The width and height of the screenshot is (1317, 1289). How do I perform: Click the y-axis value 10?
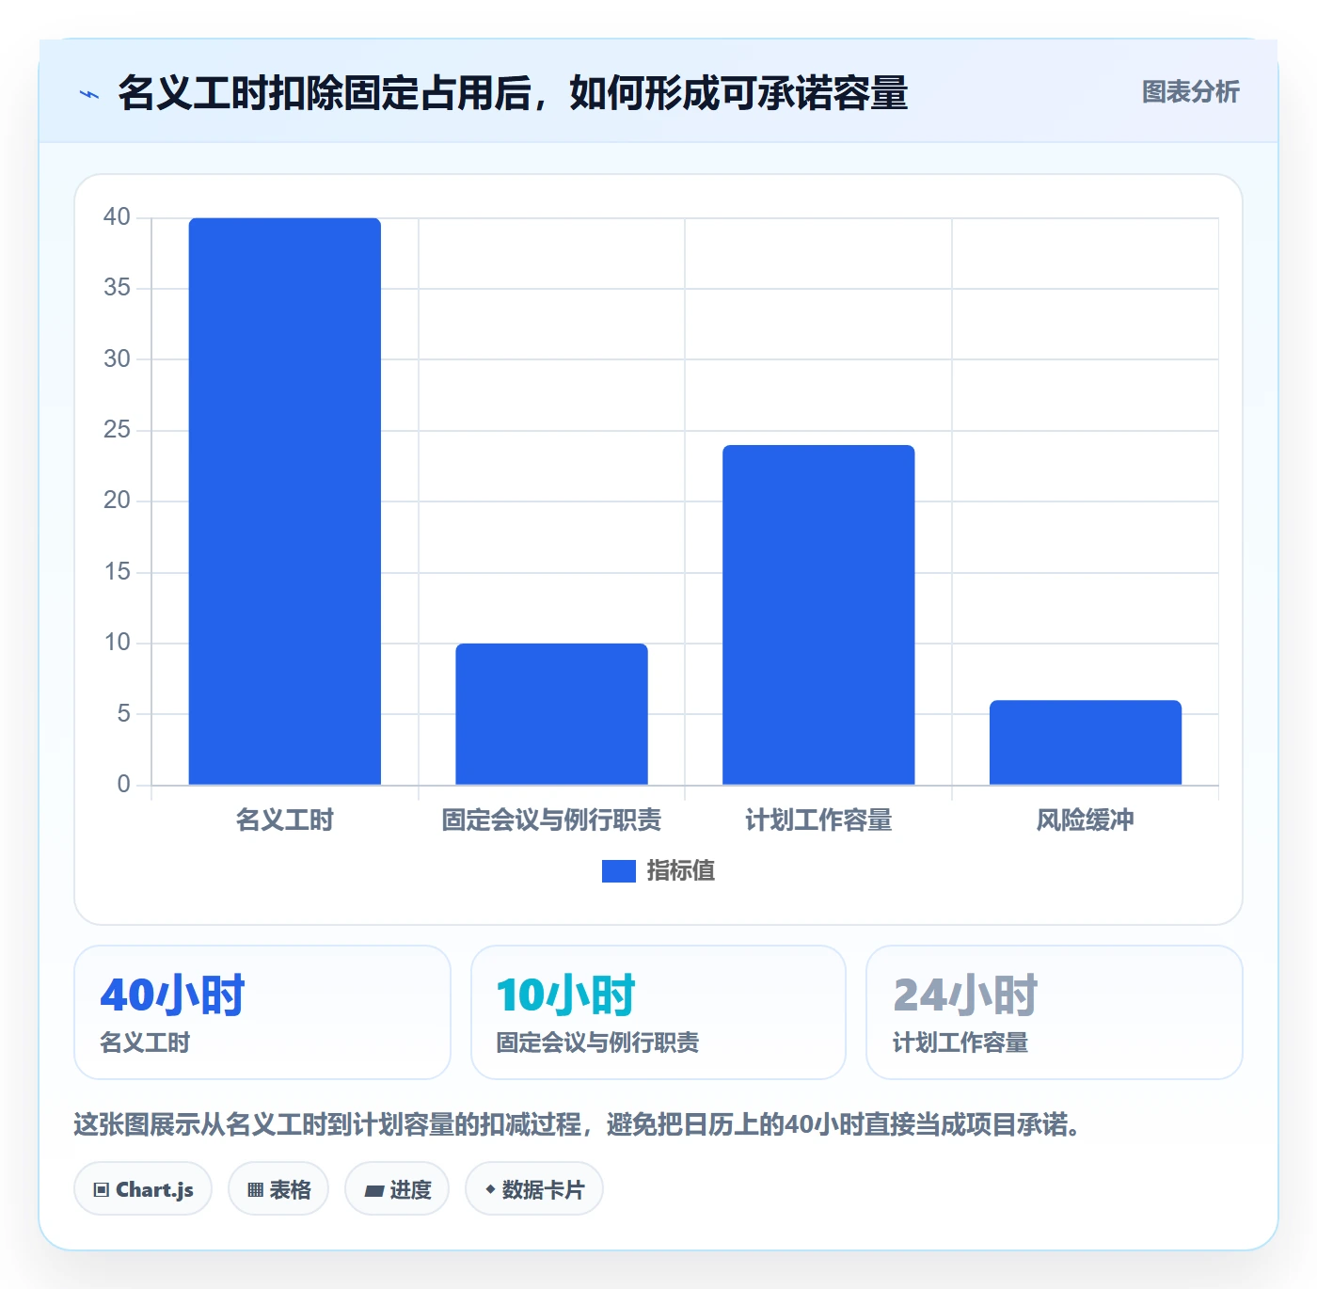(117, 643)
